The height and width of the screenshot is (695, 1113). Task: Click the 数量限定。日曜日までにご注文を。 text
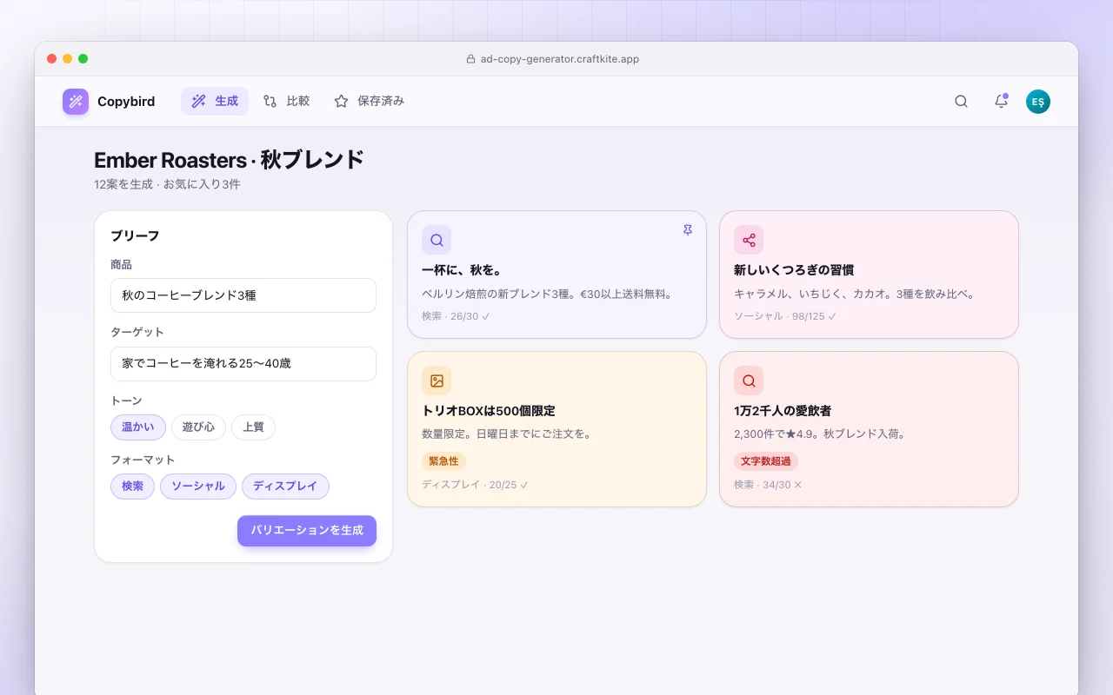point(507,434)
